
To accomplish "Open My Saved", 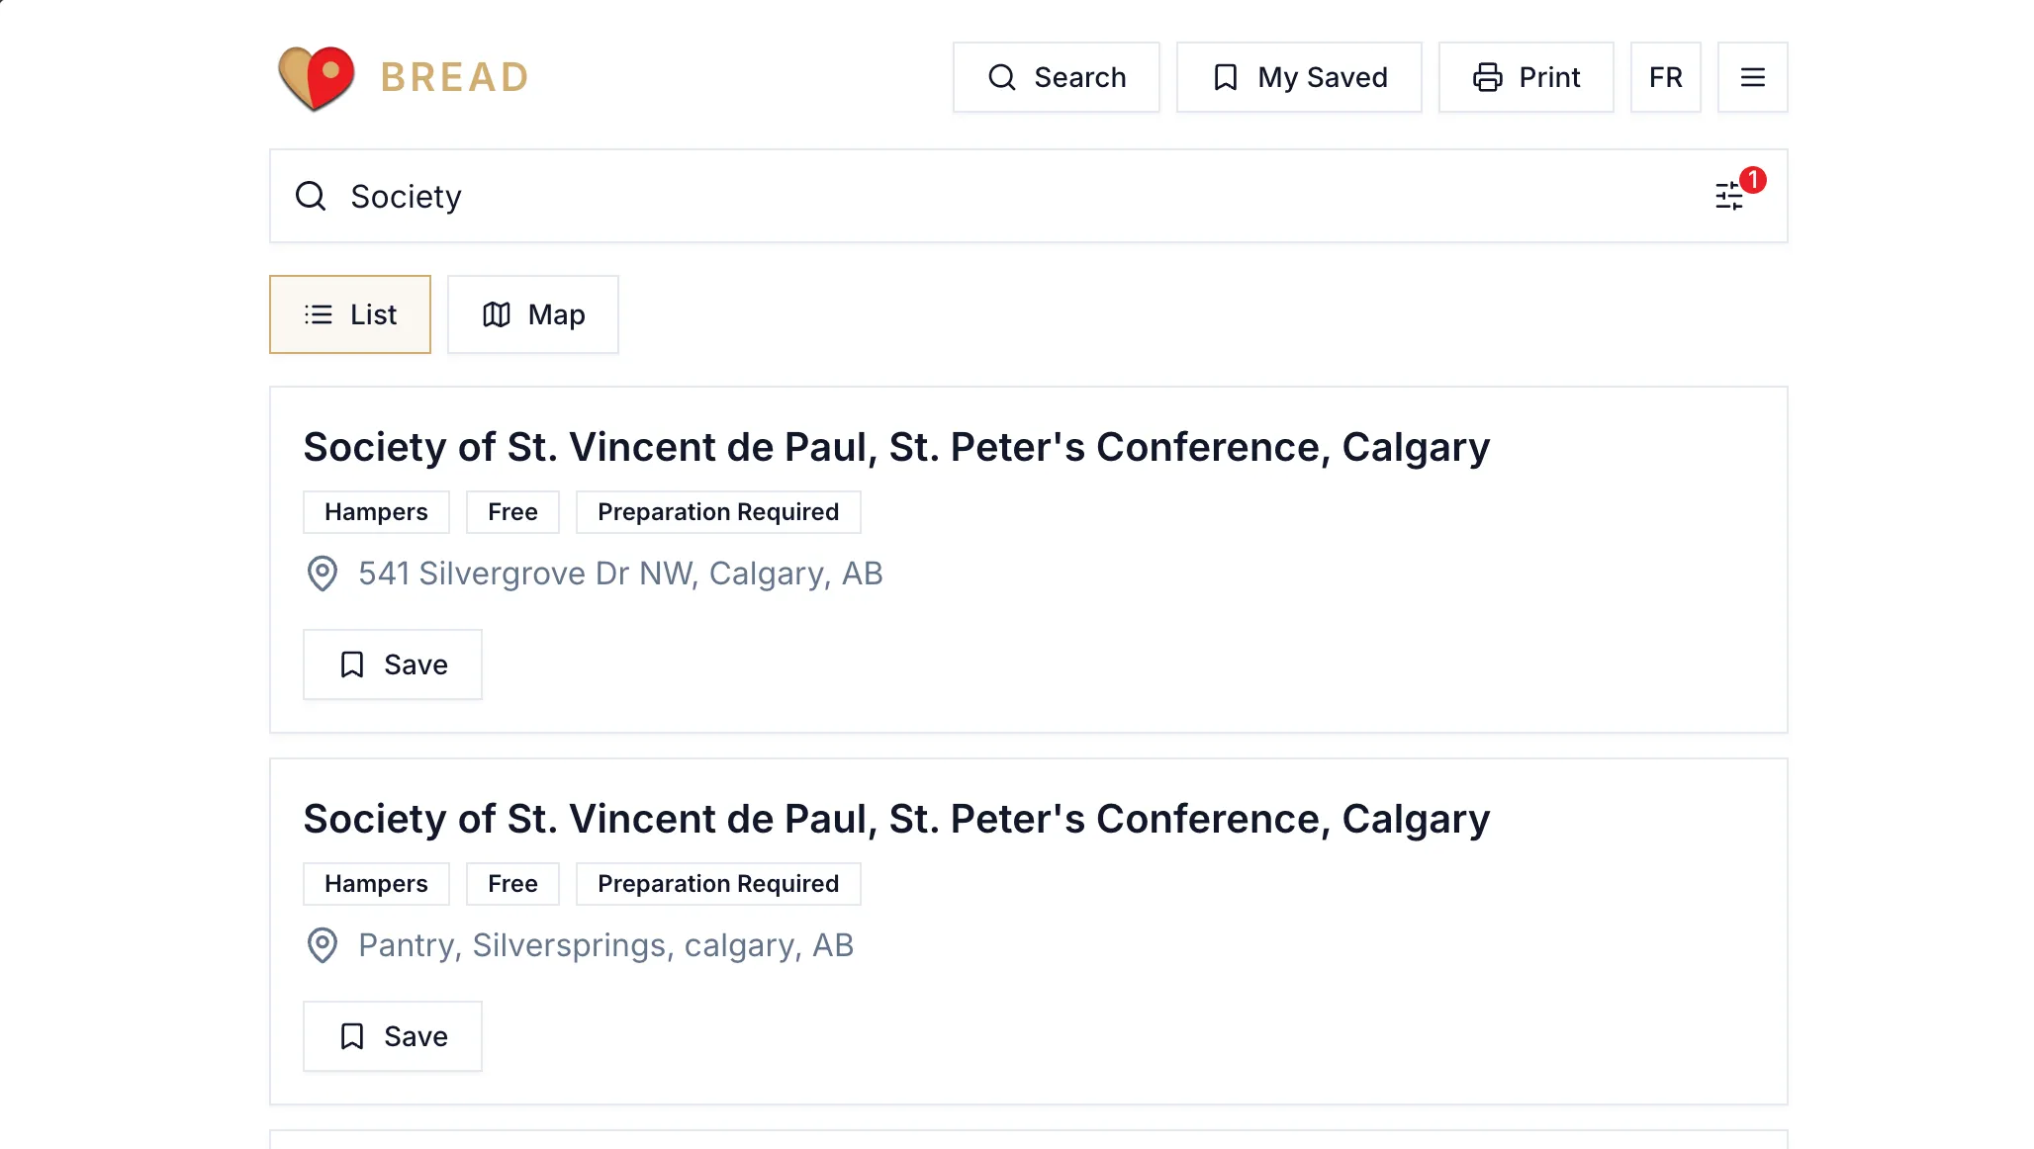I will click(1298, 76).
